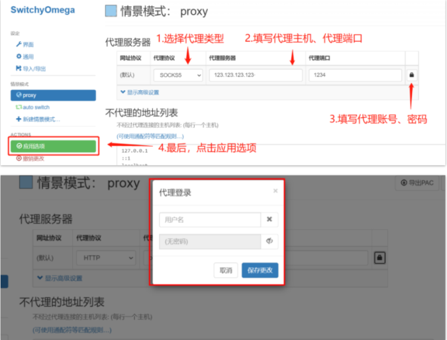Click the wrench icon next to 界面
The height and width of the screenshot is (340, 447).
click(x=19, y=44)
